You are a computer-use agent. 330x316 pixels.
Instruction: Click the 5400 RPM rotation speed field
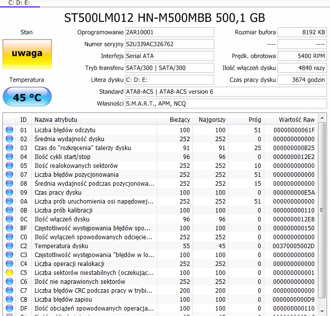[x=302, y=56]
